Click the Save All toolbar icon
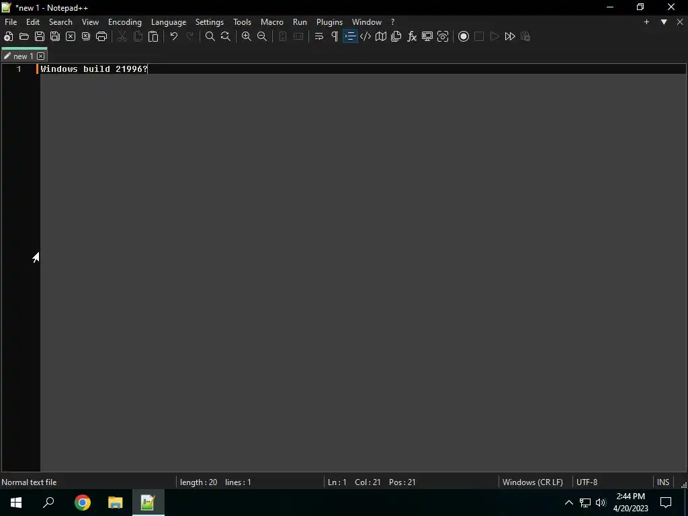The width and height of the screenshot is (688, 516). point(55,36)
